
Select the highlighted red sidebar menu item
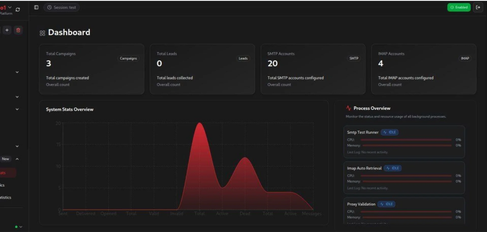[7, 173]
